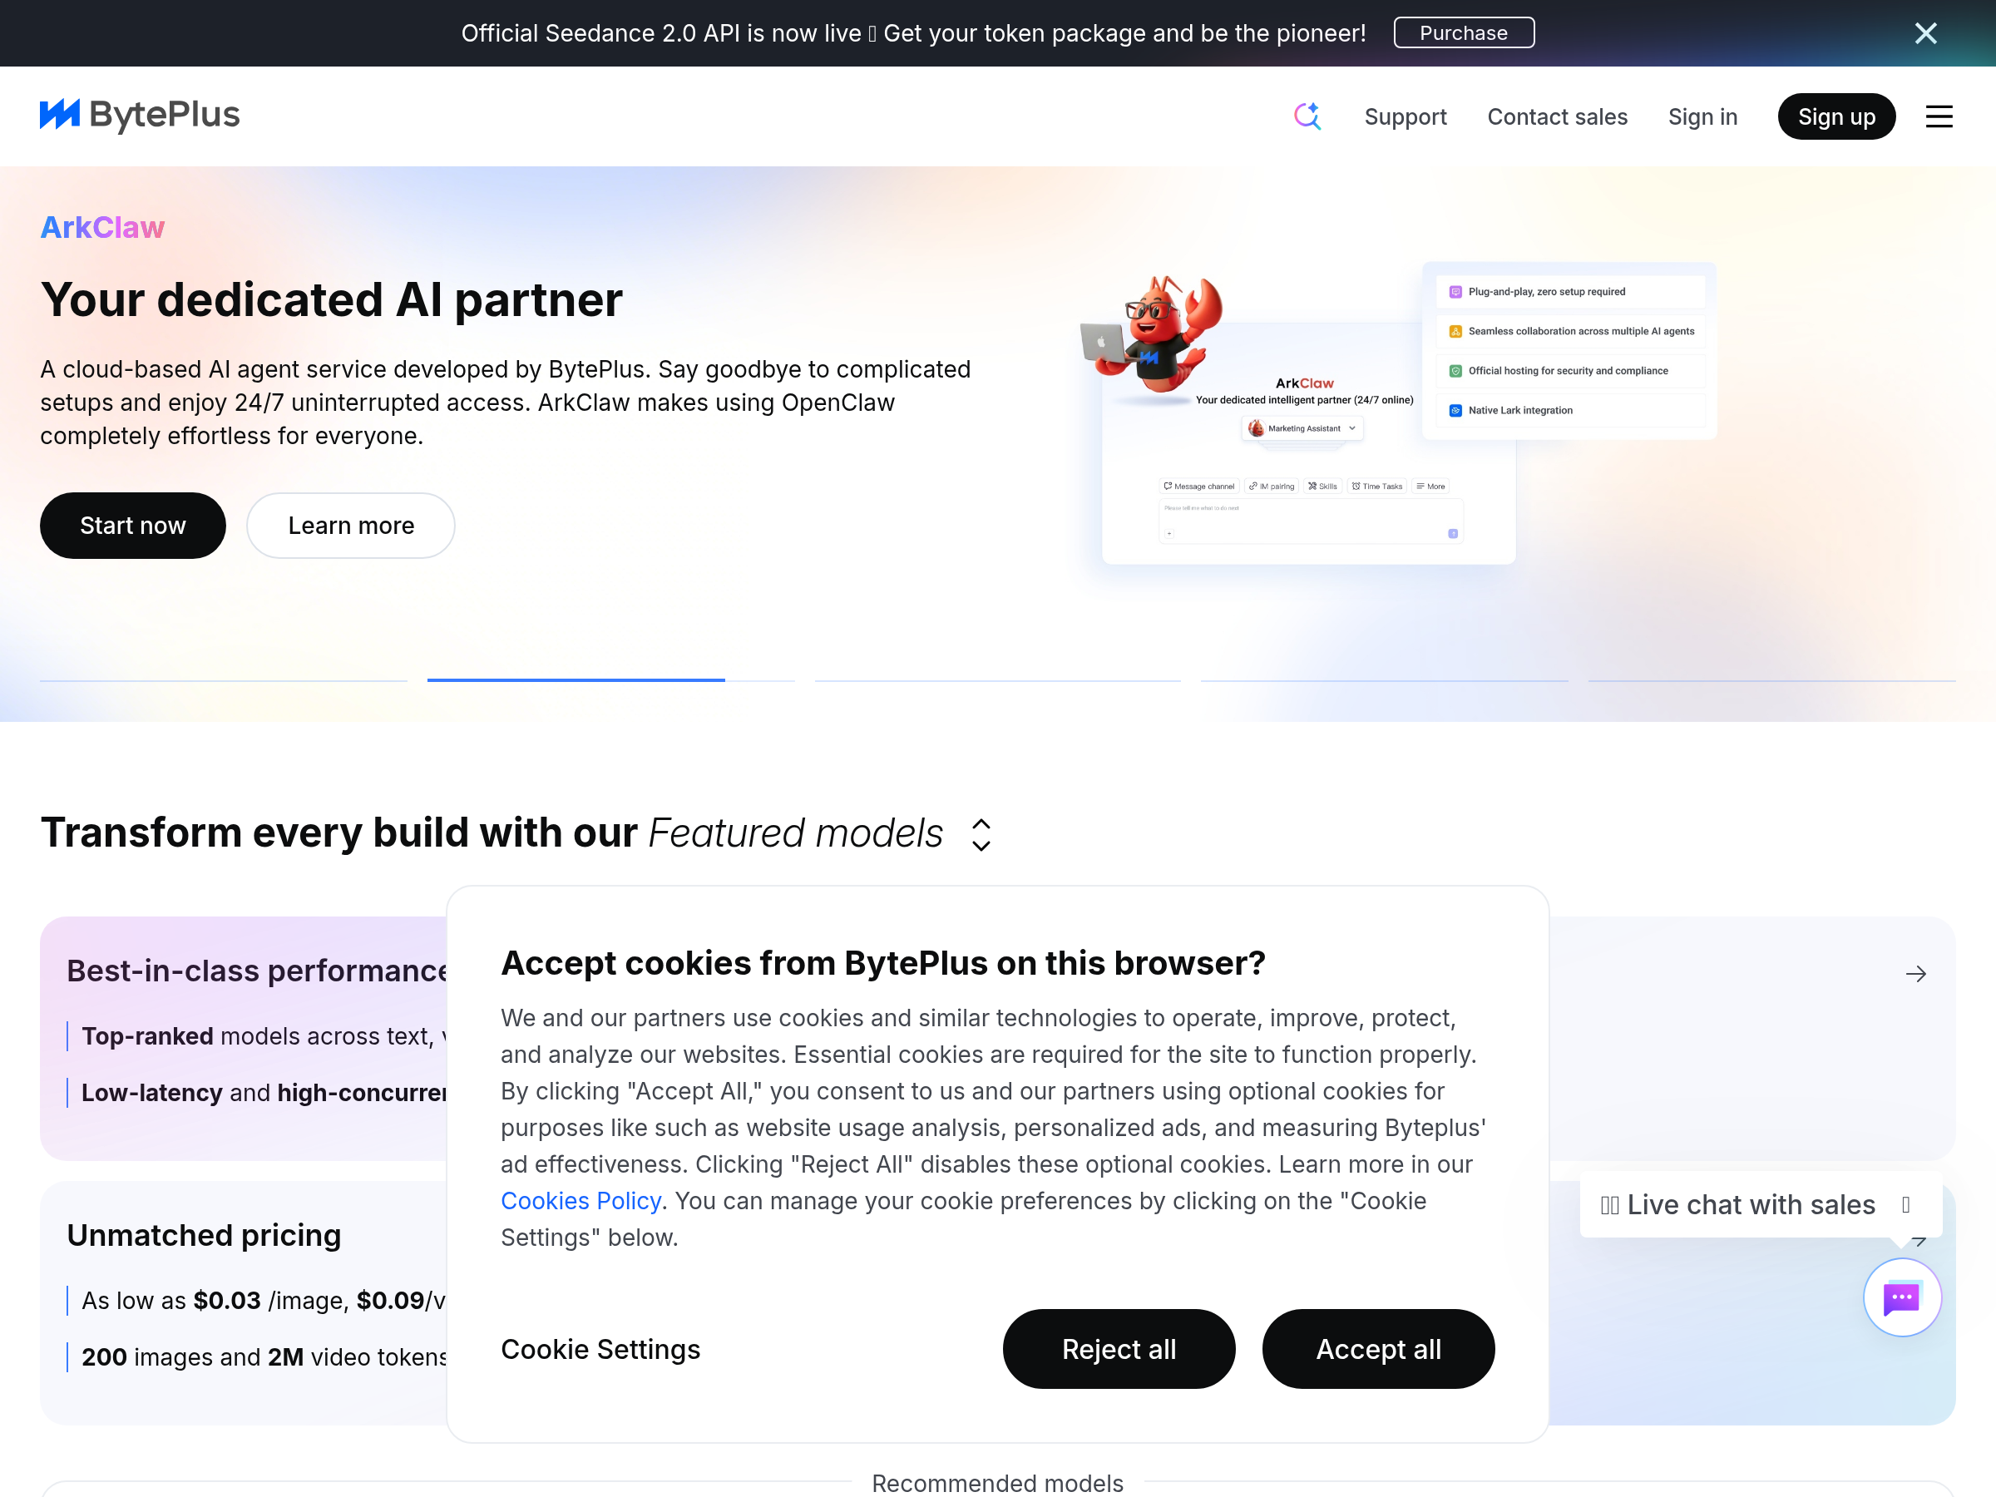Close the Live chat with sales tooltip
Screen dimensions: 1996x1497
[x=1906, y=1204]
